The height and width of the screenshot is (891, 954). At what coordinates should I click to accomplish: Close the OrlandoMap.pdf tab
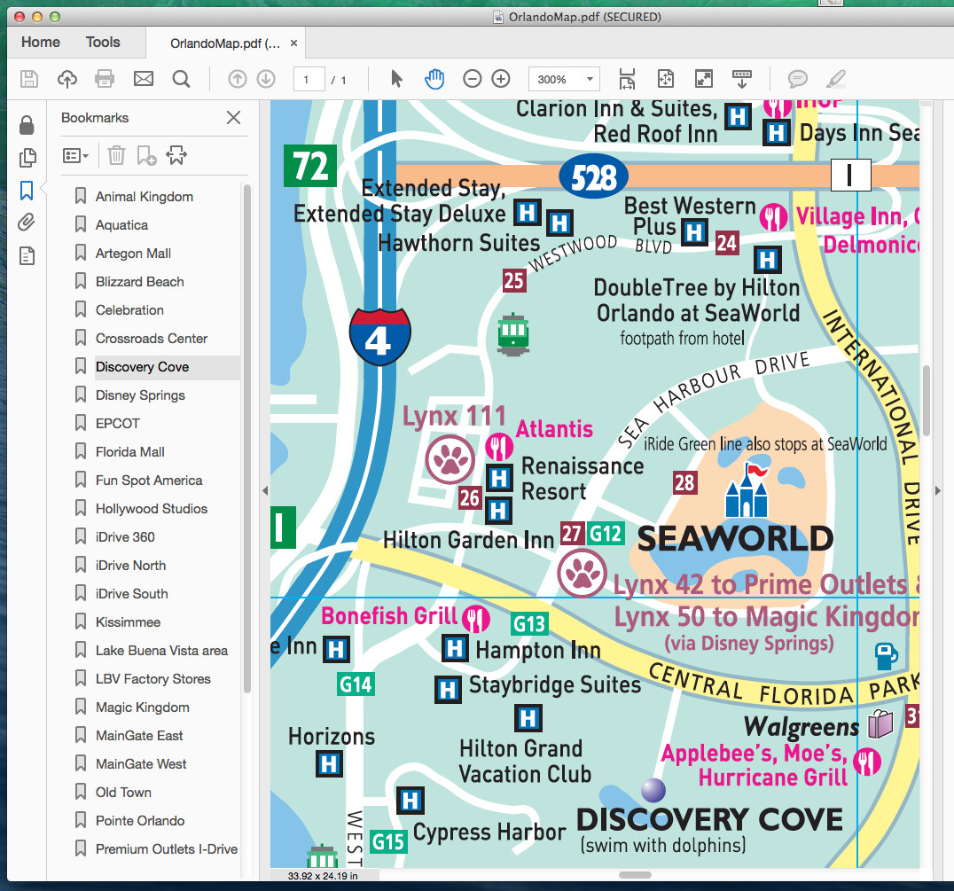[x=293, y=43]
